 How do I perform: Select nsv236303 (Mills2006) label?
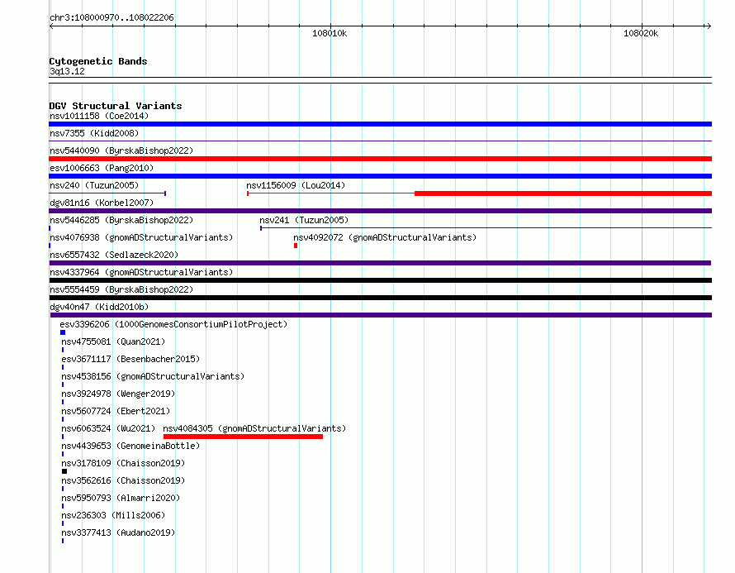coord(113,515)
